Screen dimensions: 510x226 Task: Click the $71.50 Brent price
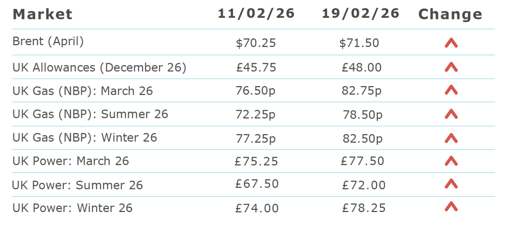click(359, 43)
